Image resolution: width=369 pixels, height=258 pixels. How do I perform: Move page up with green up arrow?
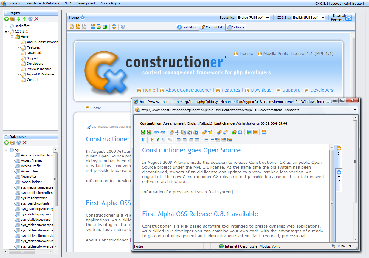pos(24,19)
